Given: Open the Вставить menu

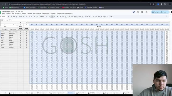Looking at the screenshot, I should (x=18, y=13).
